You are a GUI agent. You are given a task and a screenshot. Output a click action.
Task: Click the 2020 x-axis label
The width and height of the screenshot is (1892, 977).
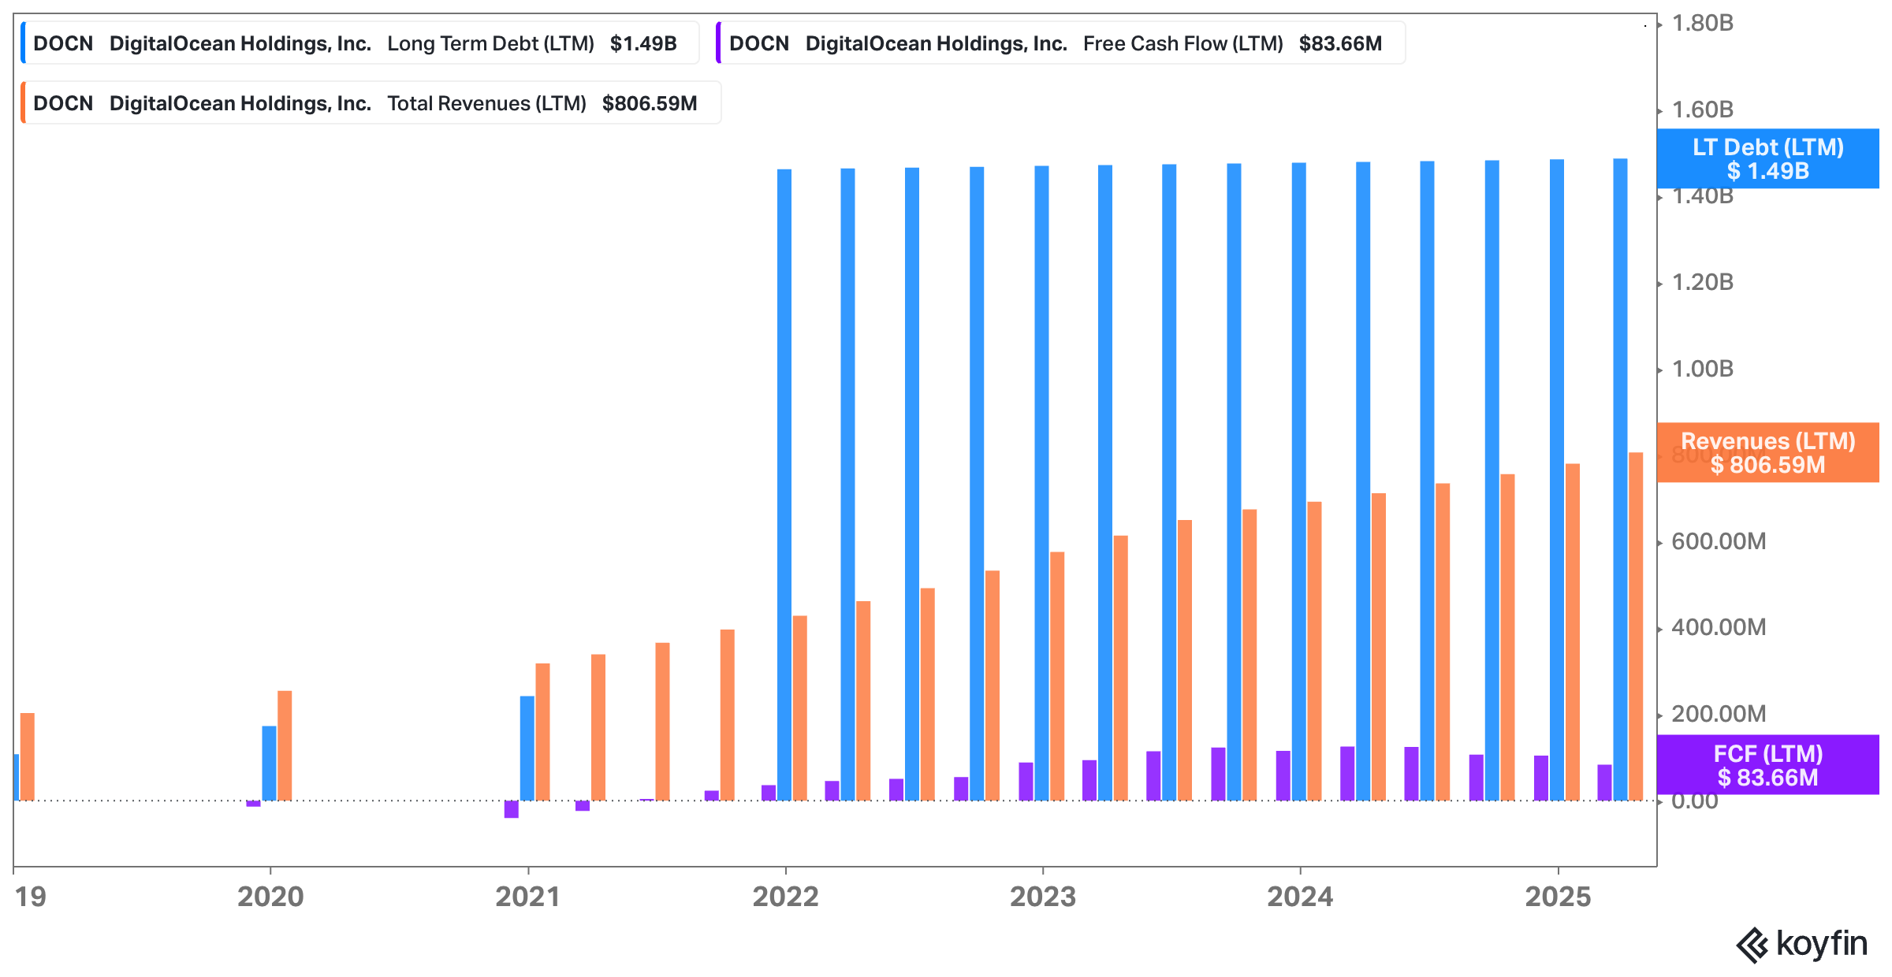click(270, 897)
